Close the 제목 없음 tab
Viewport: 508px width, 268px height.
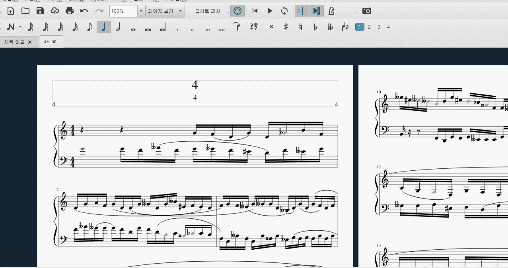(x=30, y=42)
